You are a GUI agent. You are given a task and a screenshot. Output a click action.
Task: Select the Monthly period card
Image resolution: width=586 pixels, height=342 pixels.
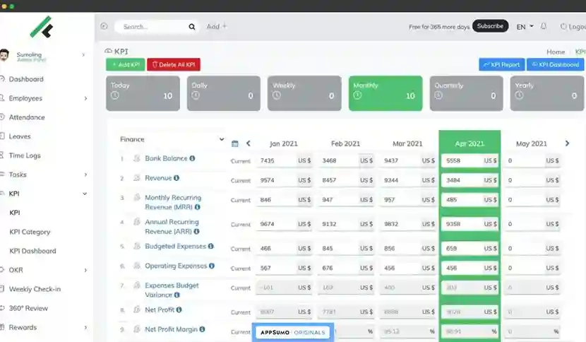(x=385, y=93)
